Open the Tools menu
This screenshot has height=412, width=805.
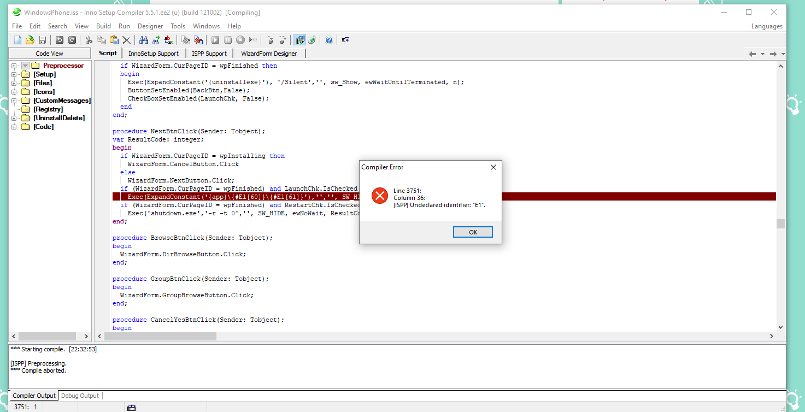[178, 26]
